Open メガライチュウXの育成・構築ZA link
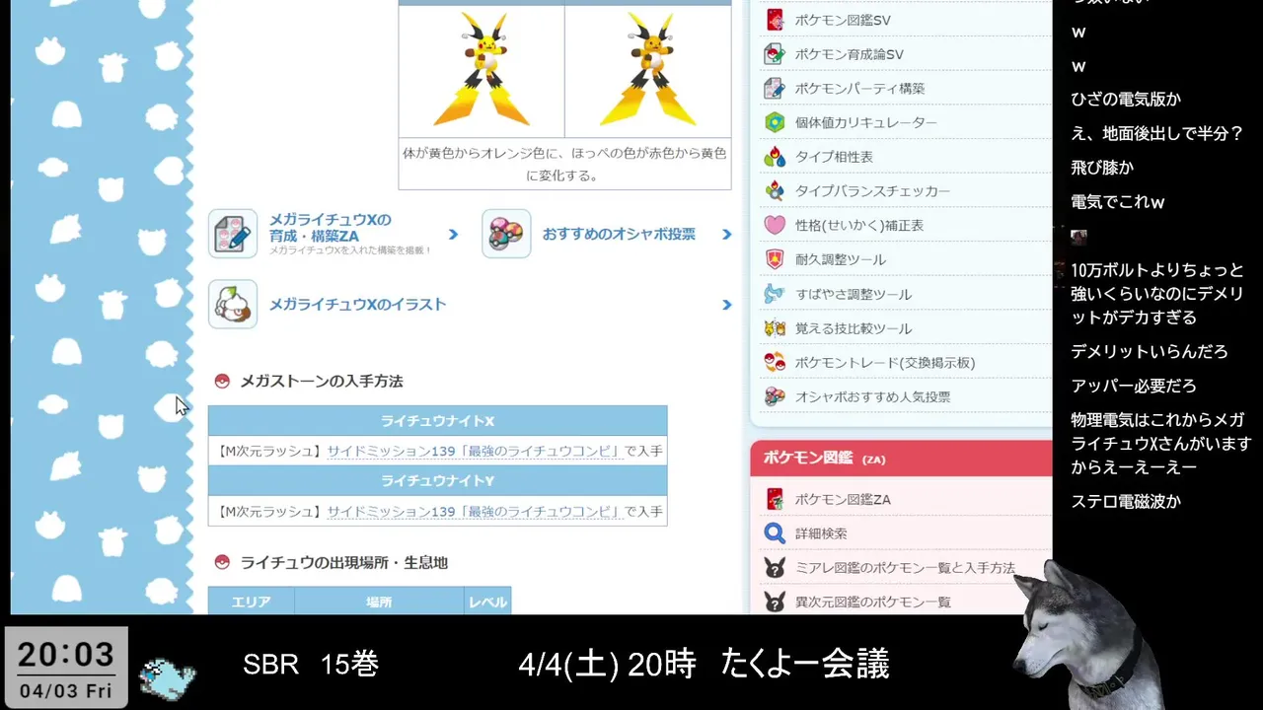This screenshot has width=1263, height=710. click(x=330, y=228)
